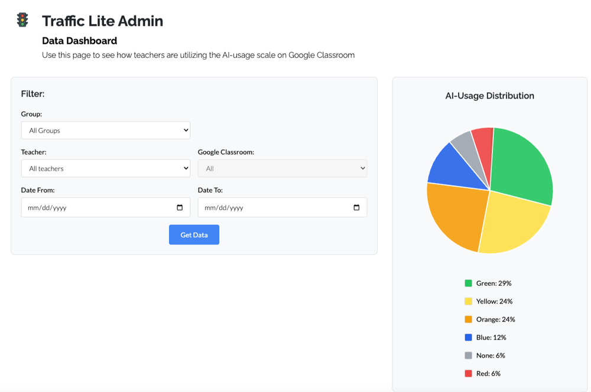The width and height of the screenshot is (591, 392).
Task: Click the 'Google Classroom:' field label
Action: 226,152
